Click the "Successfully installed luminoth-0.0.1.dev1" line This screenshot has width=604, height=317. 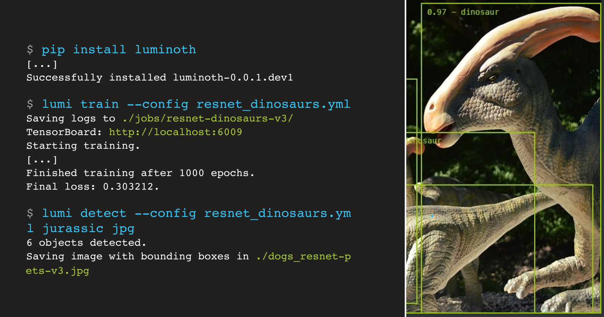tap(159, 78)
